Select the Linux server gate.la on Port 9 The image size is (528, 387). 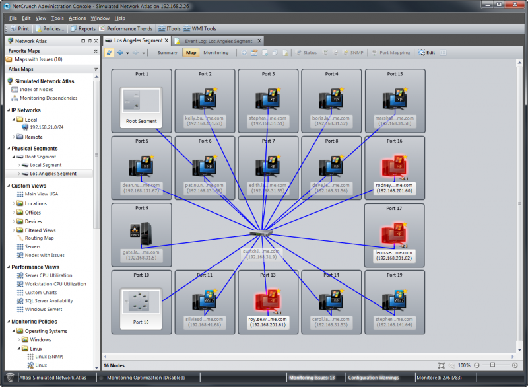pyautogui.click(x=141, y=233)
